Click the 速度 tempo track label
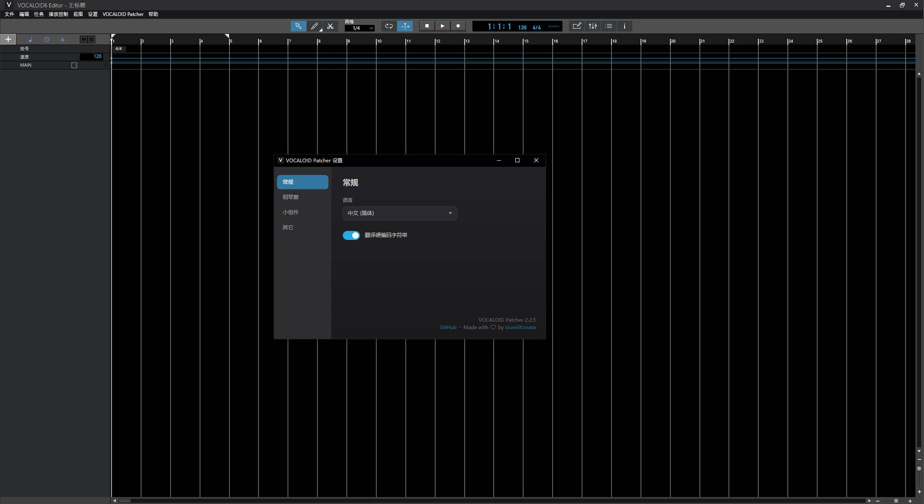Screen dimensions: 924x504 25,57
